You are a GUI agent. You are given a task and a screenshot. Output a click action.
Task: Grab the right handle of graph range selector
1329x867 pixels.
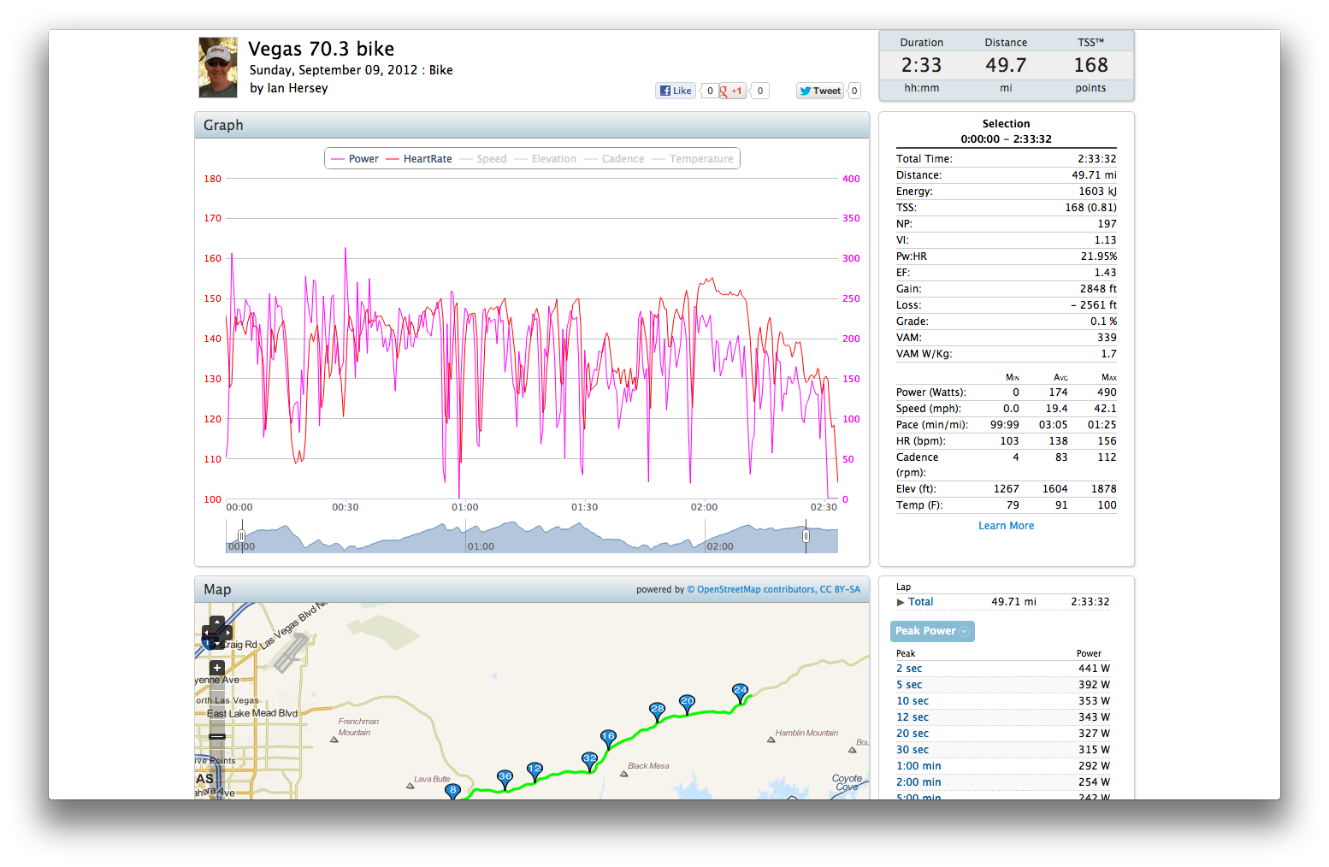pos(806,536)
